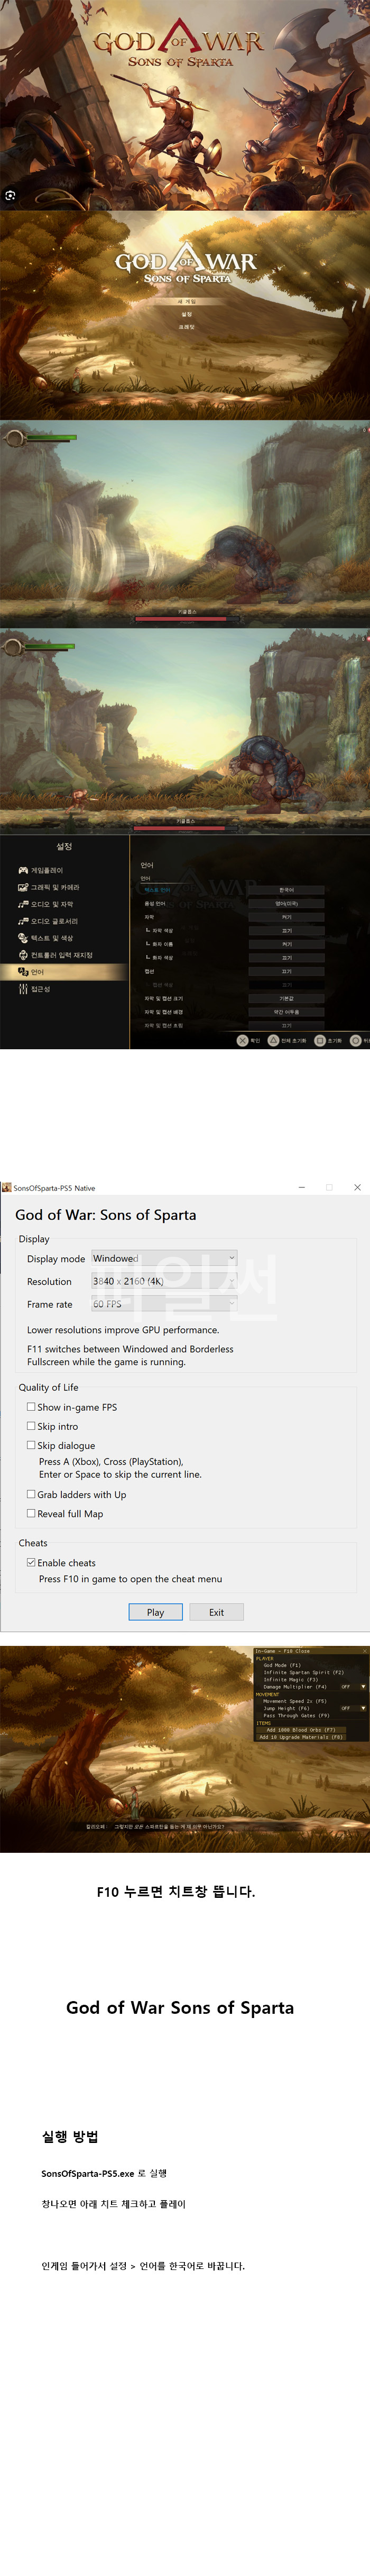Open the Frame rate dropdown showing 60 FPS

point(163,1304)
